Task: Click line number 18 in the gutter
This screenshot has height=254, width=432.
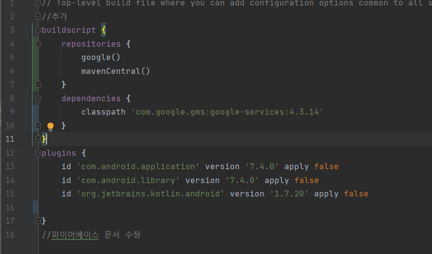Action: (10, 235)
